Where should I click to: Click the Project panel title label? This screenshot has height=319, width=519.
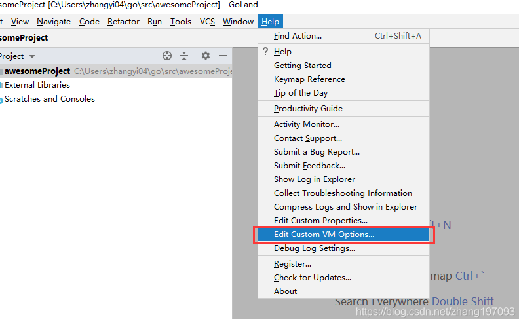tap(12, 56)
